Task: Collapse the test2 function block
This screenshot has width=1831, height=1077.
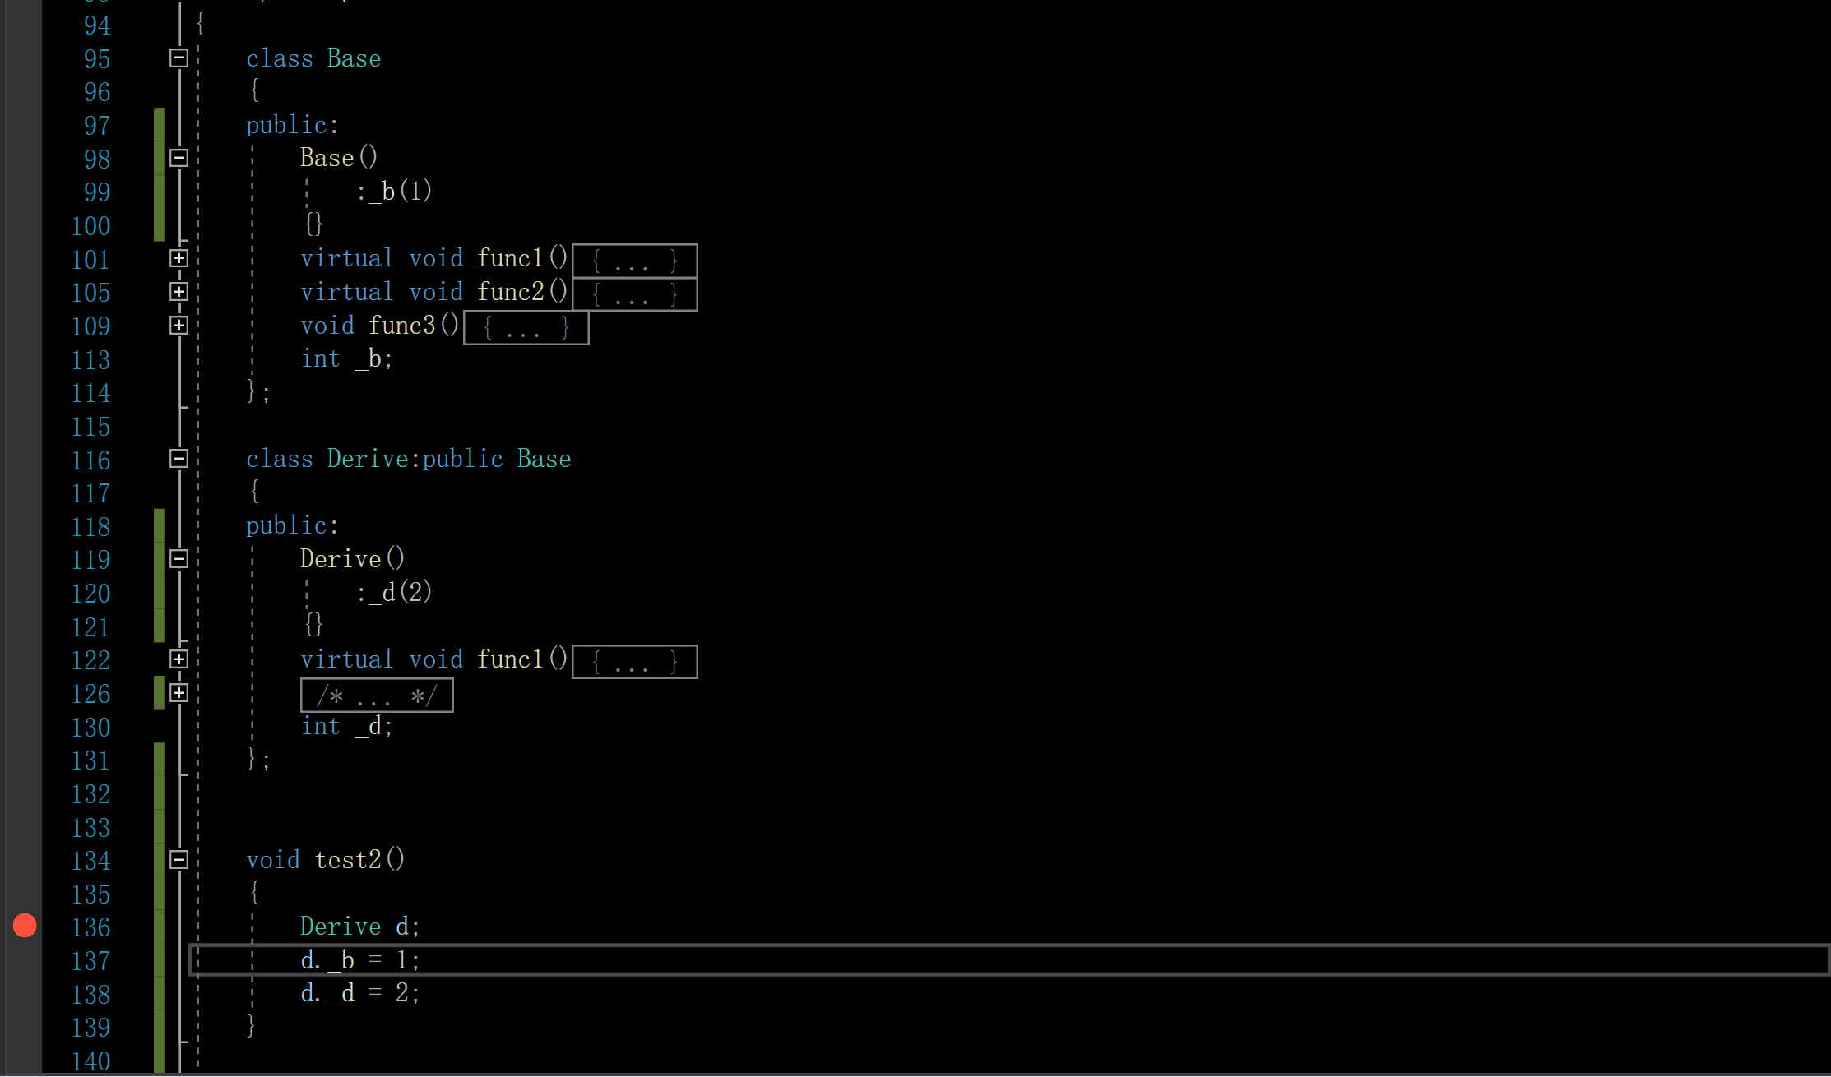Action: pos(178,860)
